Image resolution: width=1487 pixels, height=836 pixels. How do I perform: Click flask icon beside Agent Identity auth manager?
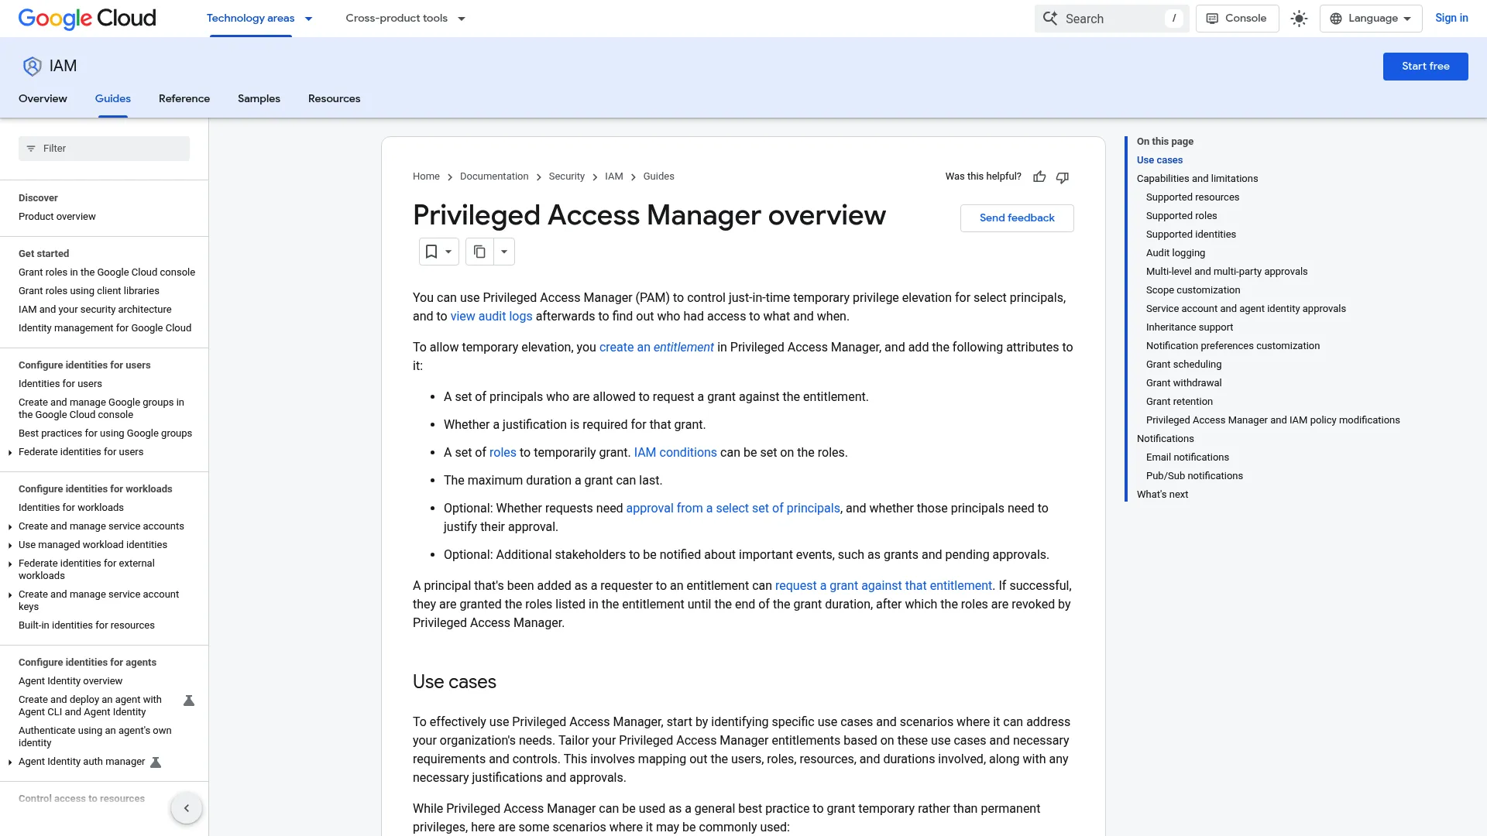pos(156,762)
